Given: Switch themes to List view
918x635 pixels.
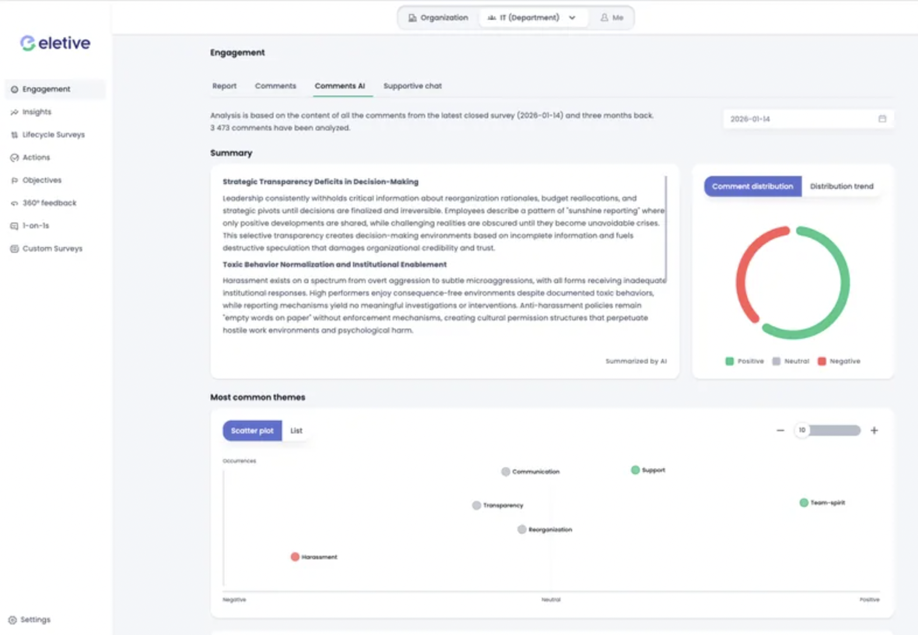Looking at the screenshot, I should (296, 431).
